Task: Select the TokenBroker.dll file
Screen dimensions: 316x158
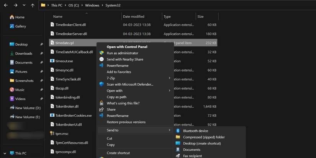Action: coord(67,106)
